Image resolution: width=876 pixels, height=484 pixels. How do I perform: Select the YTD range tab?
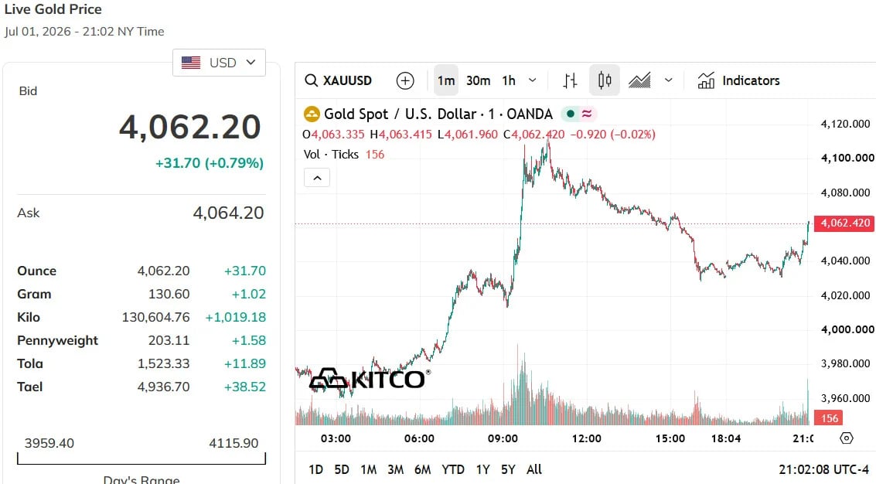(452, 469)
